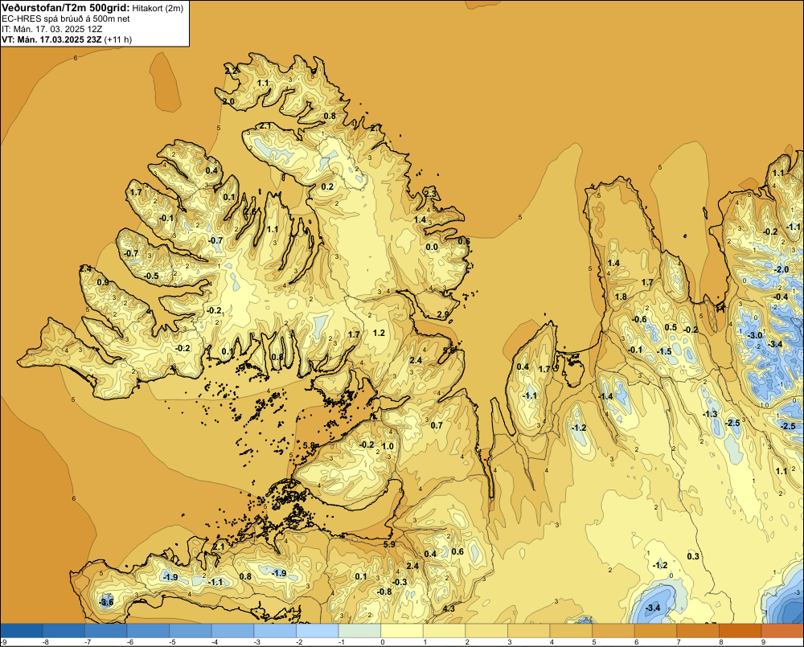804x647 pixels.
Task: Click the '-0.4' temperature value
Action: tap(781, 297)
